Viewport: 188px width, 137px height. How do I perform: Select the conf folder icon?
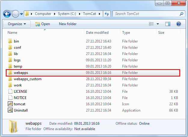[x=10, y=47]
